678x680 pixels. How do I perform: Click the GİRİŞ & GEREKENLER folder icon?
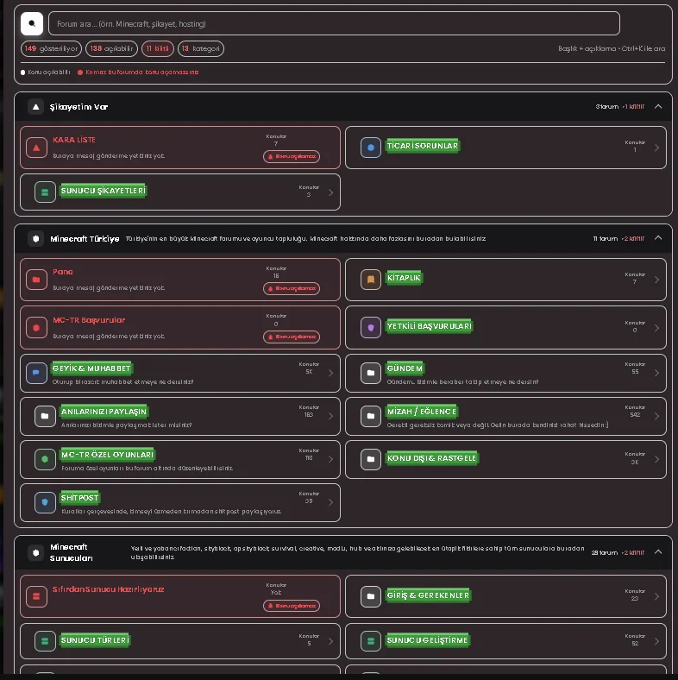371,597
